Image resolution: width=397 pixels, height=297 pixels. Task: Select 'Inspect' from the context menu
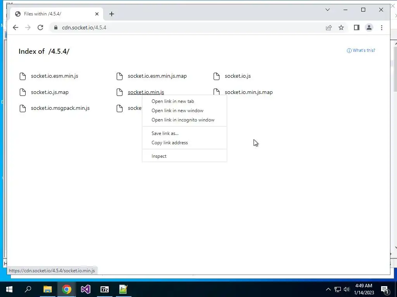coord(184,156)
